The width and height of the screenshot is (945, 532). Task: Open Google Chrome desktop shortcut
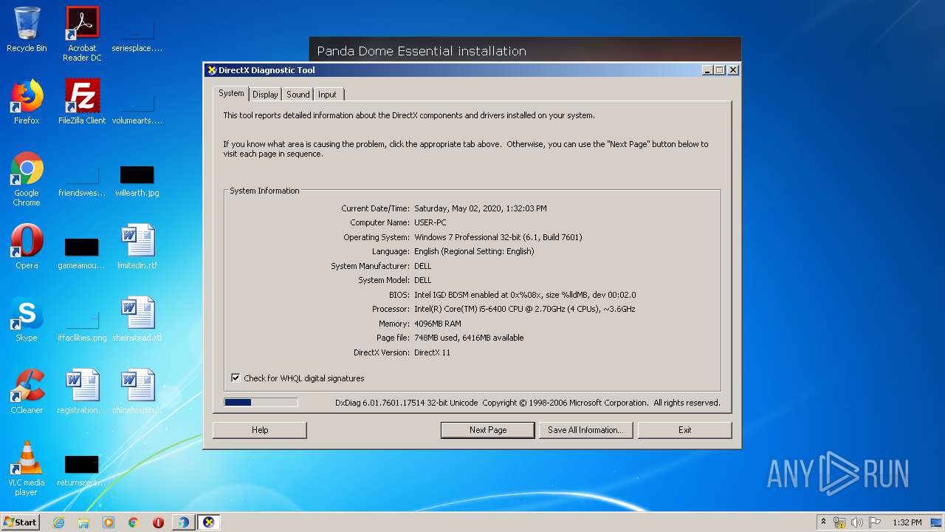point(27,179)
